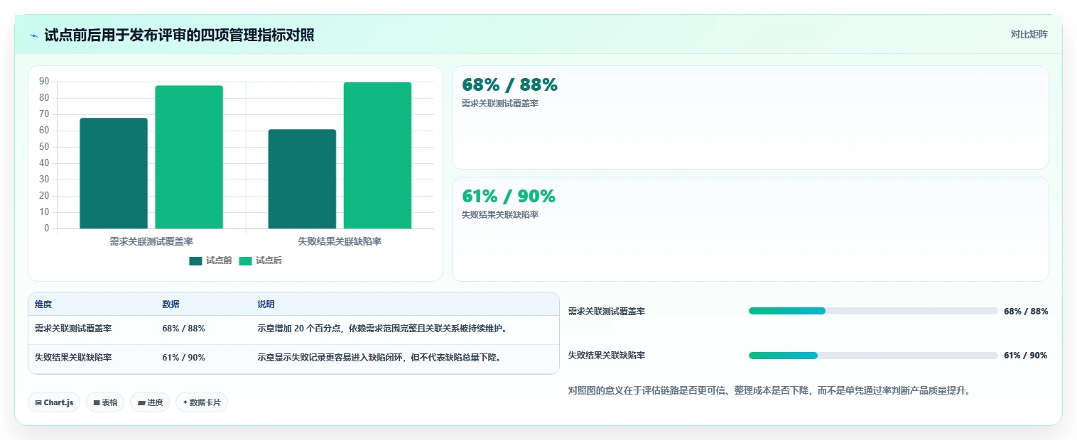Click the footer note starting 对照图的意义
This screenshot has height=440, width=1077.
769,390
